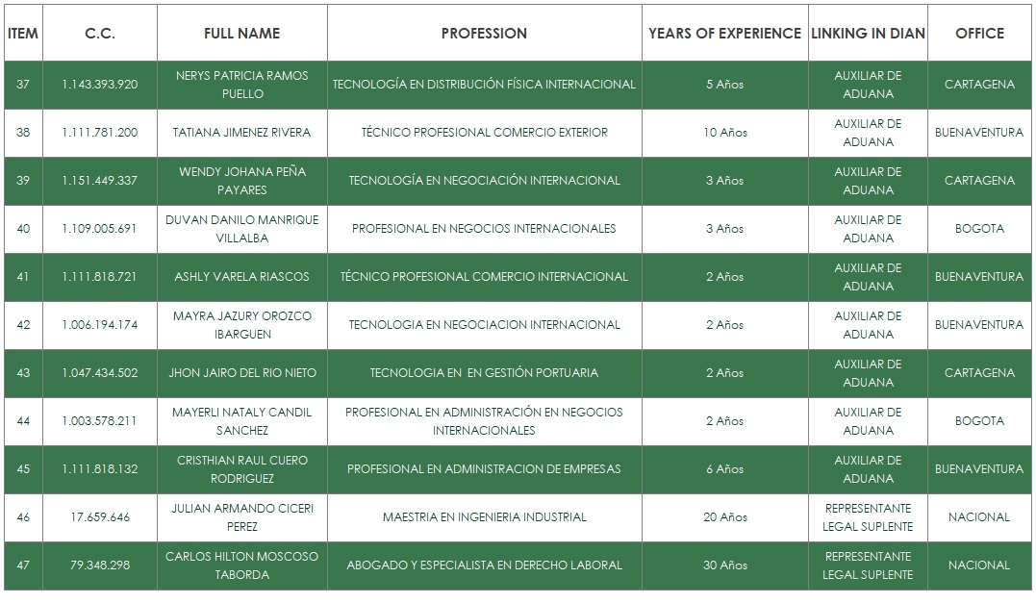Select the 30 Años experience cell
This screenshot has width=1036, height=603.
[724, 565]
